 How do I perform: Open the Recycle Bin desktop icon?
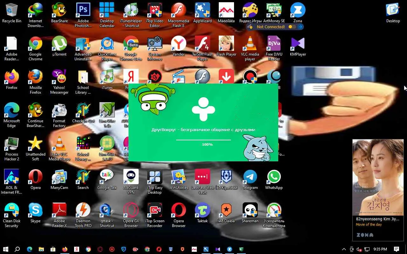click(12, 13)
